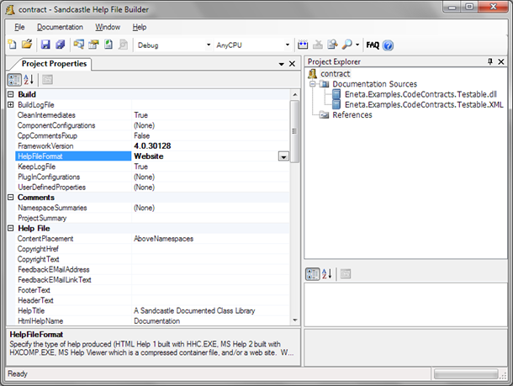Click the ProjectSummary value field

tap(211, 218)
